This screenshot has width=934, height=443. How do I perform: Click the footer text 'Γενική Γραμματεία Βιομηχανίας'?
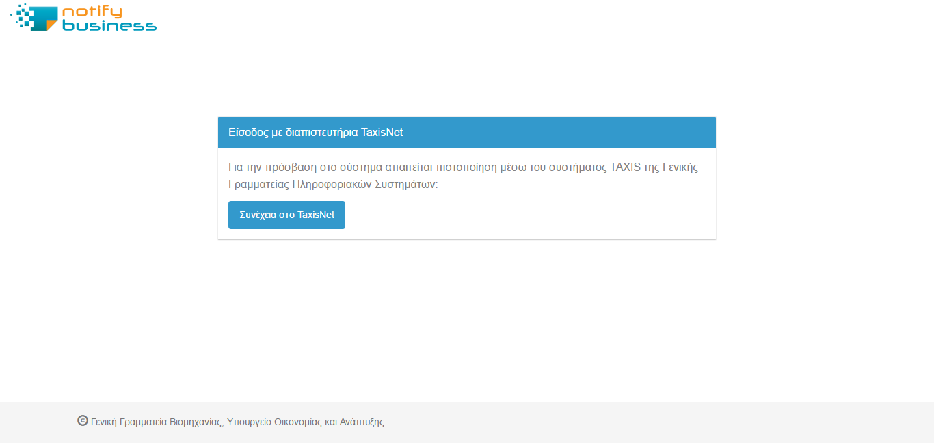157,422
